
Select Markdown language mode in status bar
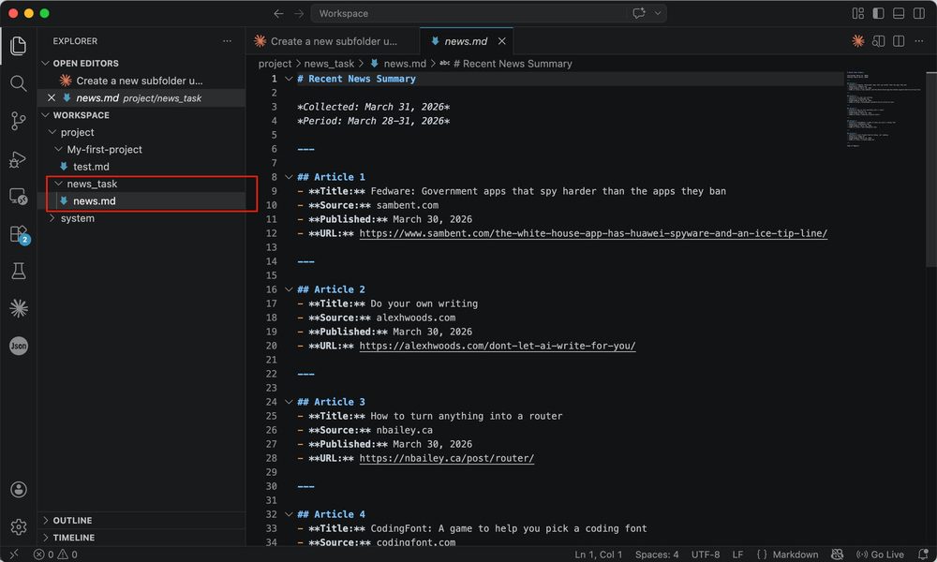pos(793,555)
